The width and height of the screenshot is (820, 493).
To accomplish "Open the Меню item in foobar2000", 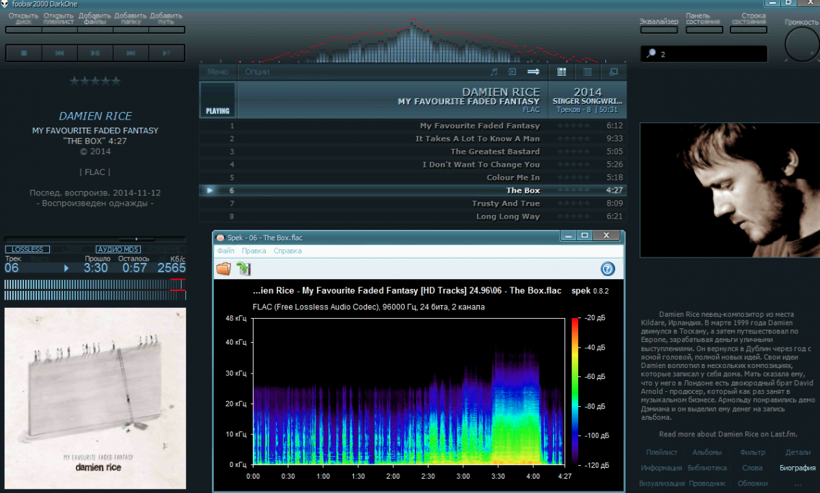I will 218,72.
